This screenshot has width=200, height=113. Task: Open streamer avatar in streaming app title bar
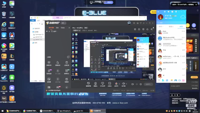tap(129, 23)
